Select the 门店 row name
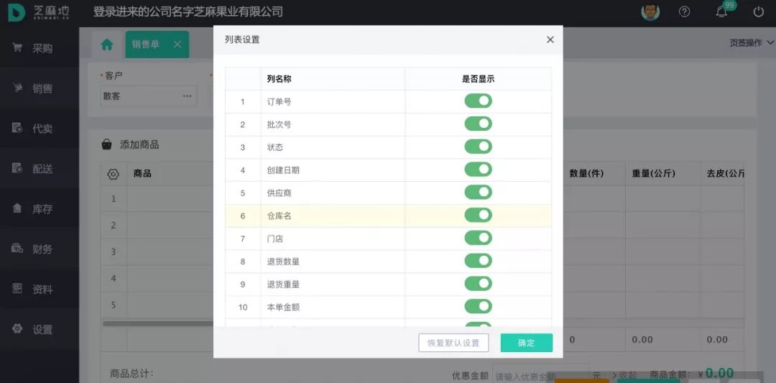 click(x=274, y=238)
